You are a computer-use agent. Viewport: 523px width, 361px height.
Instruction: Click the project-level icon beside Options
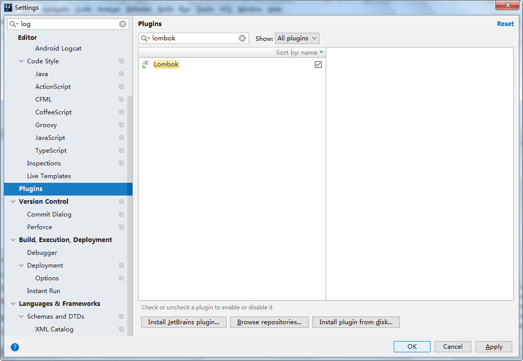tap(121, 278)
